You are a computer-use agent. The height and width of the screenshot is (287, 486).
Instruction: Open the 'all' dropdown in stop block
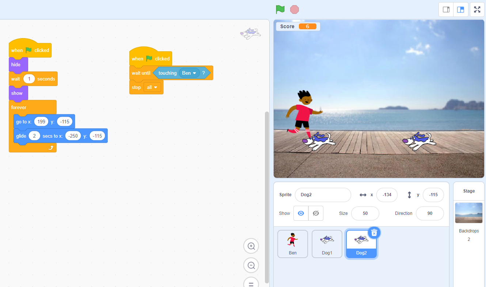click(x=152, y=87)
